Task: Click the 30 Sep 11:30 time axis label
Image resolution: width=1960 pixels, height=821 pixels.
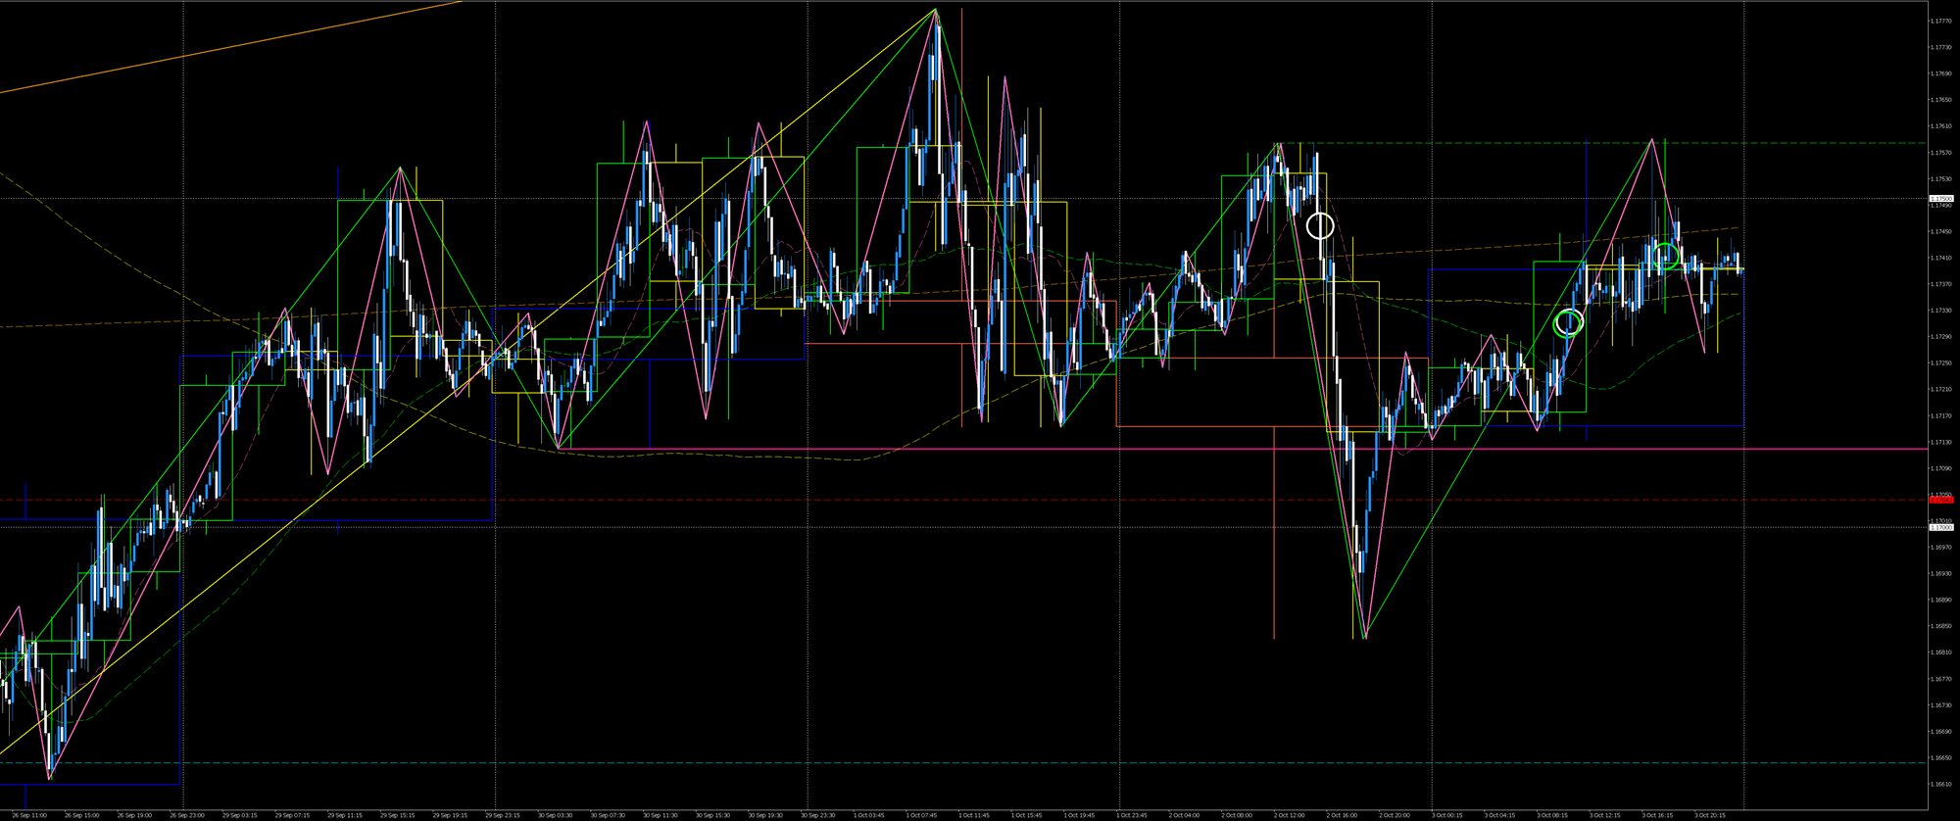Action: pyautogui.click(x=659, y=814)
